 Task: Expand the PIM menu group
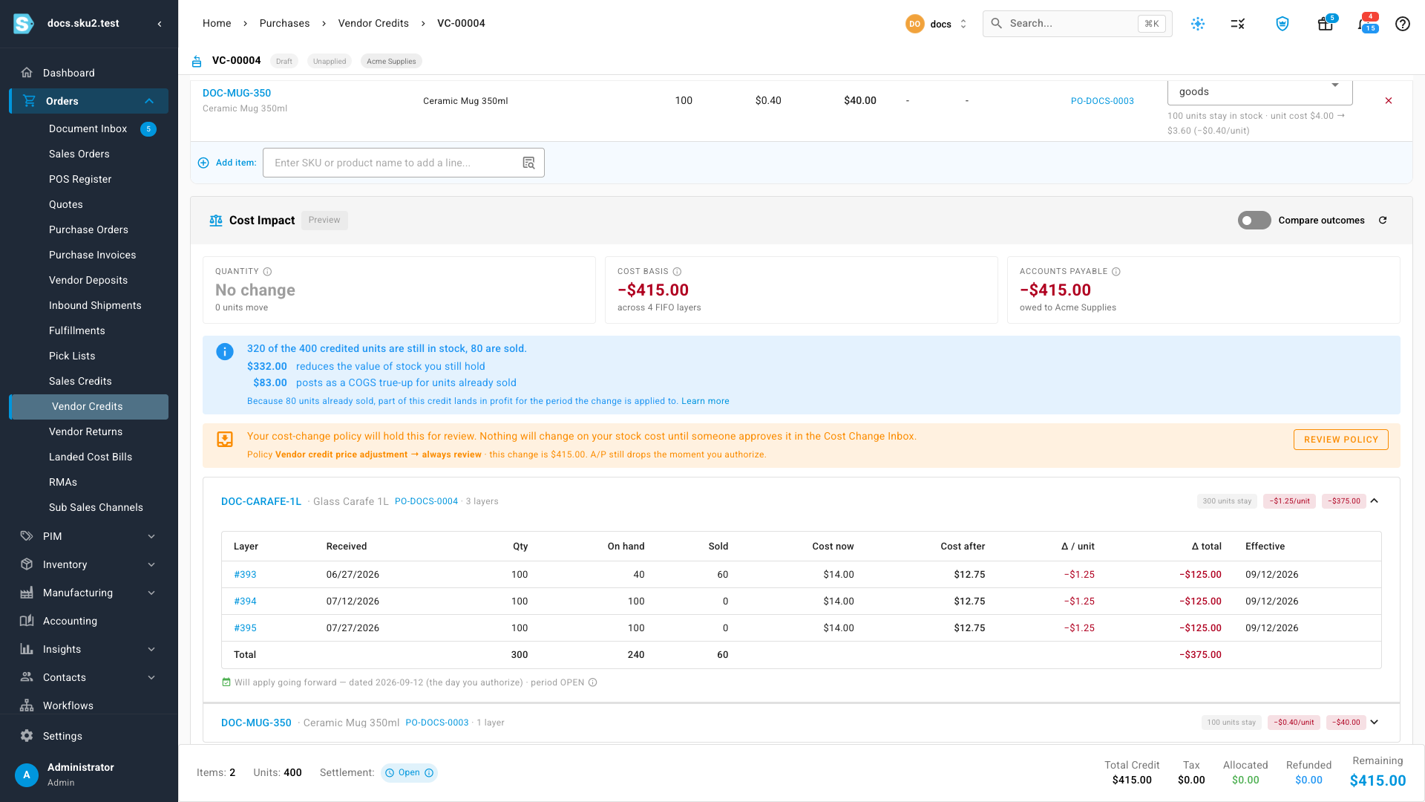[x=151, y=537]
